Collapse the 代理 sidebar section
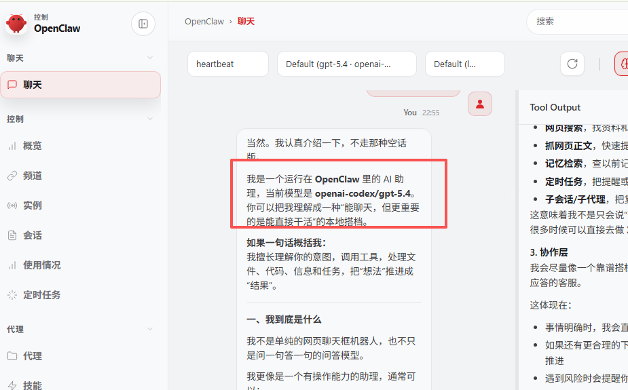The width and height of the screenshot is (628, 390). click(x=150, y=329)
